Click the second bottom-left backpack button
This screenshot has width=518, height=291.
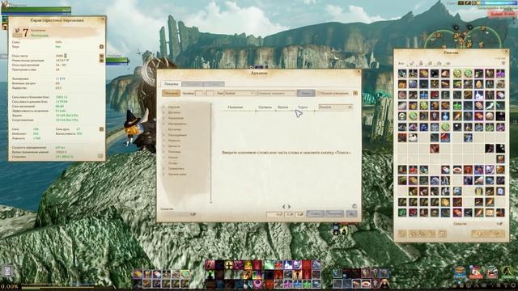coord(413,234)
